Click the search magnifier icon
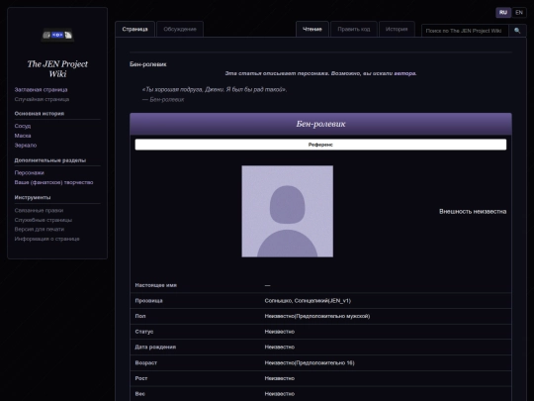This screenshot has height=401, width=534. (x=517, y=31)
